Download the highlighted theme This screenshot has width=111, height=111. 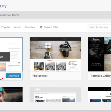point(13,76)
